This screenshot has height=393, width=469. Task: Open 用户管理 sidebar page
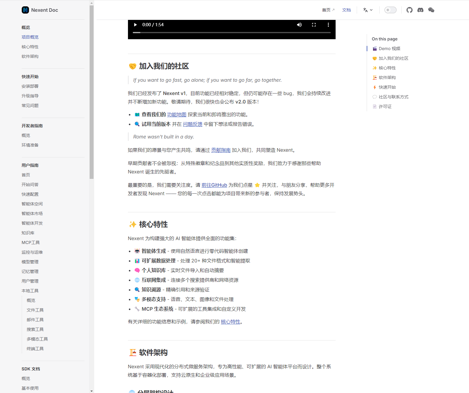pyautogui.click(x=30, y=281)
